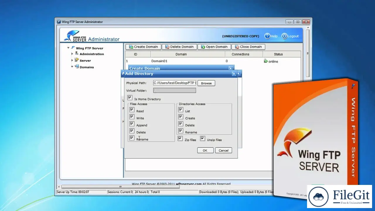Open the Help link icon
The height and width of the screenshot is (211, 375).
(267, 36)
